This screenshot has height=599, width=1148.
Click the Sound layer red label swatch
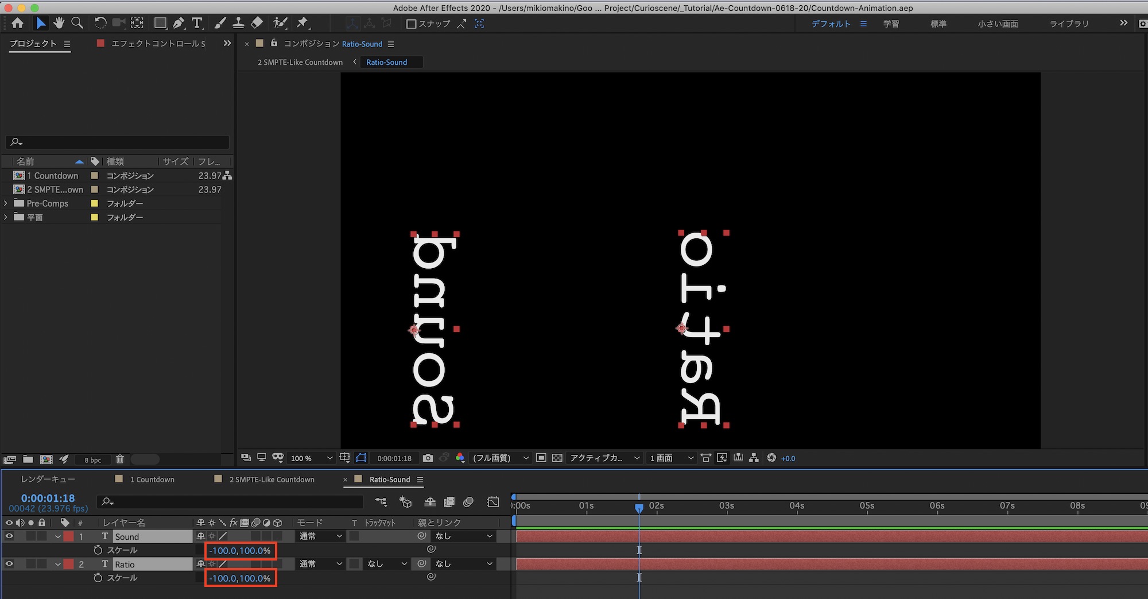coord(69,536)
